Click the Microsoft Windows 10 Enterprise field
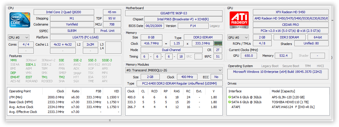The width and height of the screenshot is (339, 127). coord(278,74)
